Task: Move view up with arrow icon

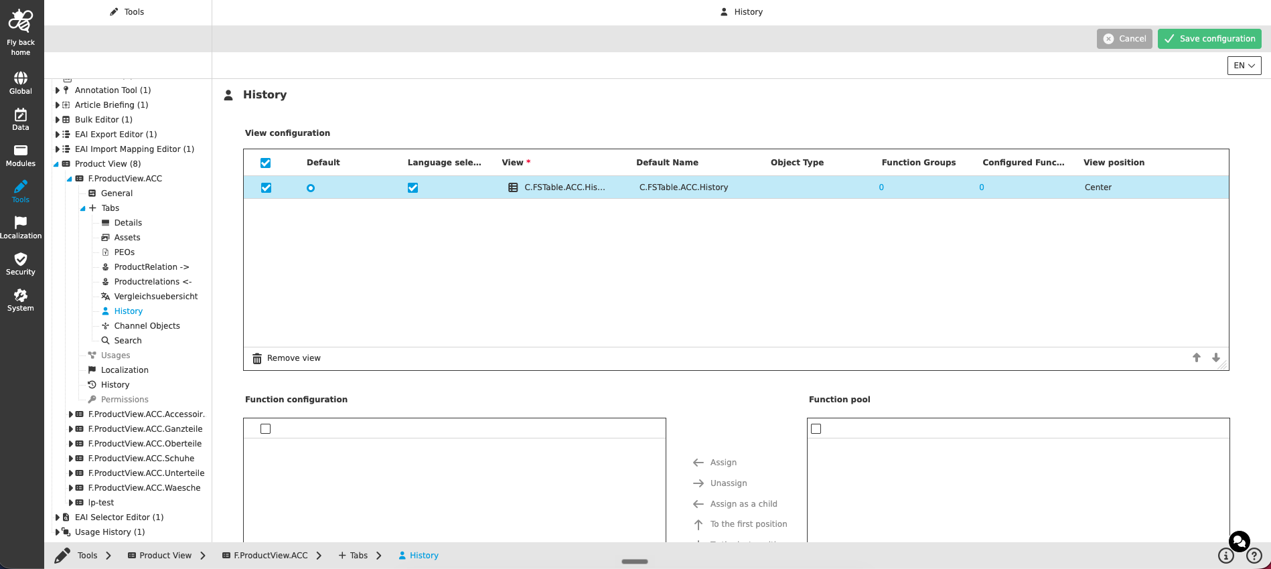Action: pos(1197,357)
